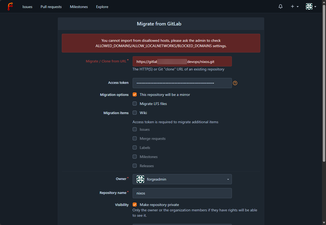Open the plus create menu
Image resolution: width=326 pixels, height=225 pixels.
tap(295, 6)
